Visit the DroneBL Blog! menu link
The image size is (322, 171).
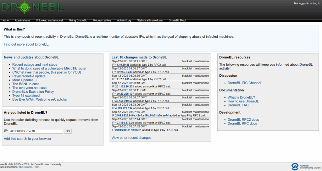click(177, 20)
